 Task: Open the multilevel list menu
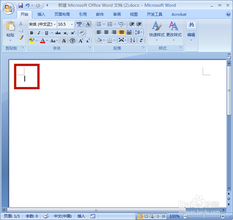[122, 24]
